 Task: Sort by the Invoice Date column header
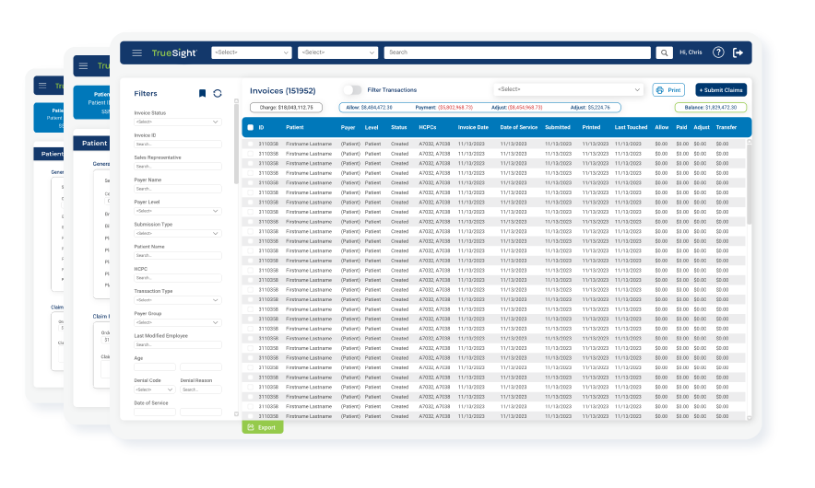coord(473,127)
